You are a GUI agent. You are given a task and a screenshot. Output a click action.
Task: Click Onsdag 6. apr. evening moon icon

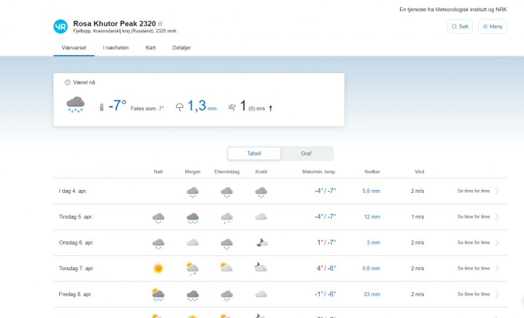tap(262, 243)
